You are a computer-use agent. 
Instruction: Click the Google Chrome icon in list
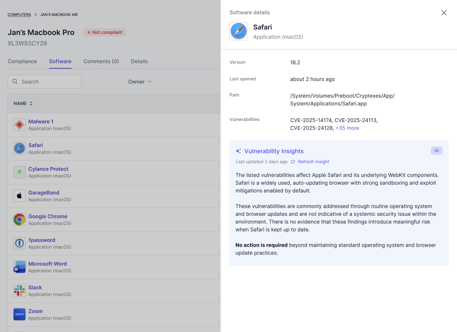19,220
